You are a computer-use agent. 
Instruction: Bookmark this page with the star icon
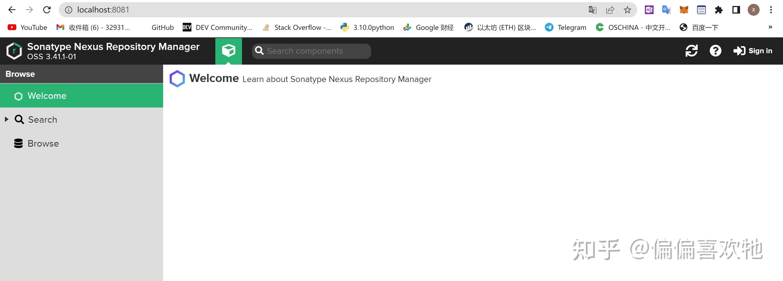(x=627, y=10)
